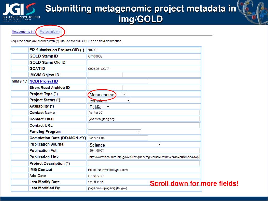Select the Publication Vol. field

[144, 150]
